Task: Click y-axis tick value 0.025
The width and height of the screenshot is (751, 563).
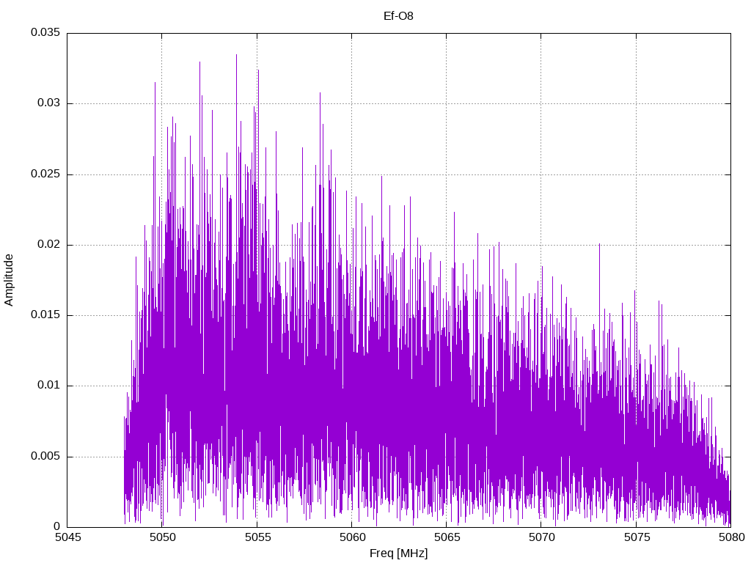Action: (45, 174)
